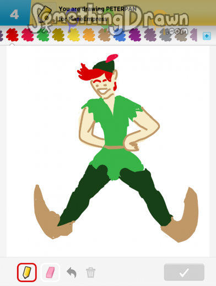Pick the olive color swatch
This screenshot has width=216, height=286.
(x=58, y=35)
